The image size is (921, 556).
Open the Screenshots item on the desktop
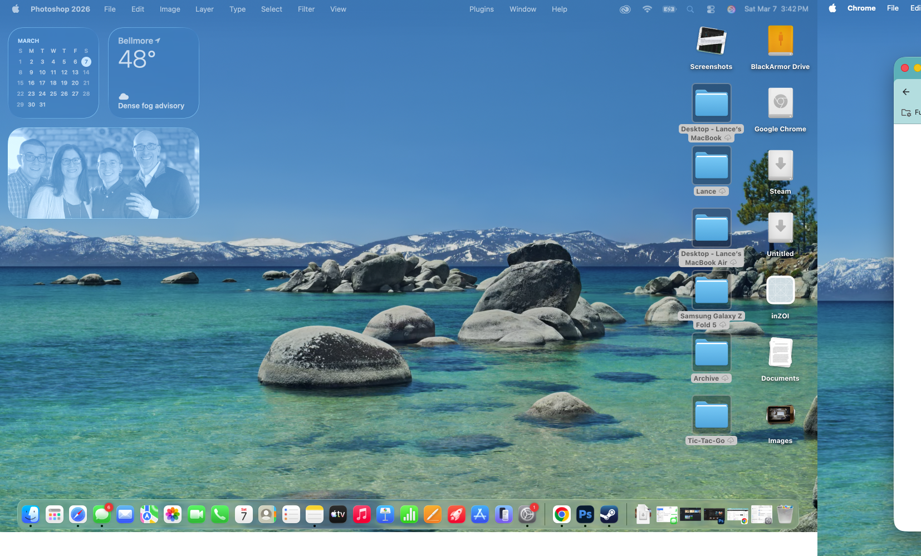click(x=711, y=41)
